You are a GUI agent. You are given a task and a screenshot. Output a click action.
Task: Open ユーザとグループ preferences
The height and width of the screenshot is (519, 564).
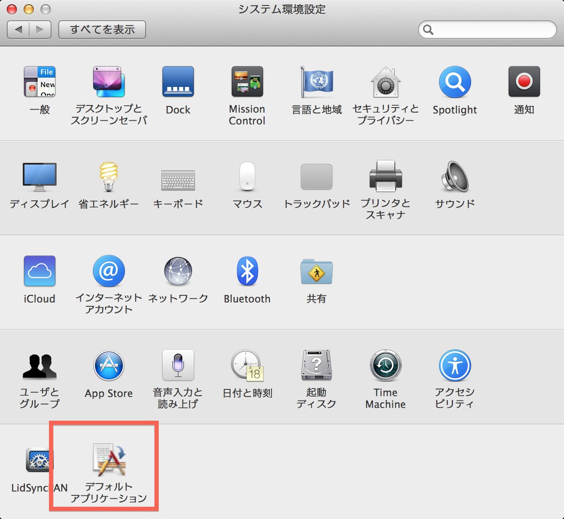40,366
